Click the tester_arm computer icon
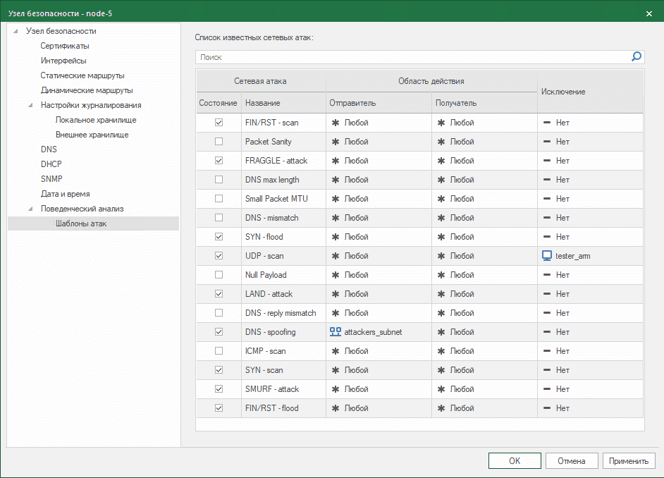 pyautogui.click(x=546, y=256)
